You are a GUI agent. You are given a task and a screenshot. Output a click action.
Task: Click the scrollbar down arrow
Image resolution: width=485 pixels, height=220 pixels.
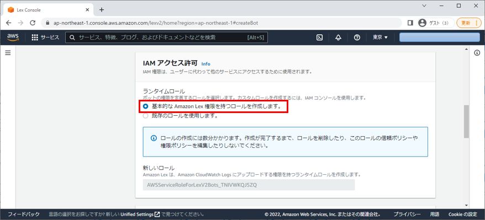(466, 206)
